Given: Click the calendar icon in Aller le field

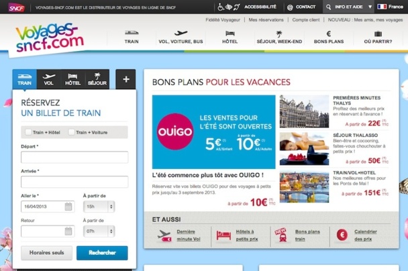Looking at the screenshot, I should (68, 207).
